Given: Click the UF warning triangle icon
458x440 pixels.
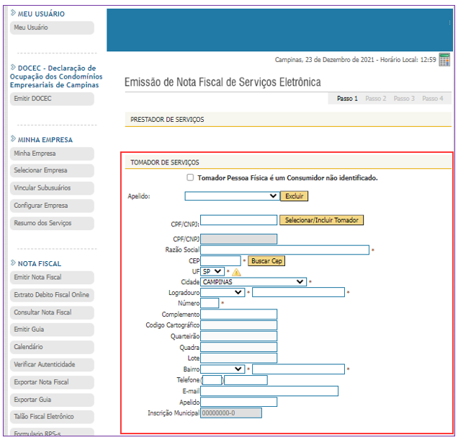Looking at the screenshot, I should (x=236, y=273).
